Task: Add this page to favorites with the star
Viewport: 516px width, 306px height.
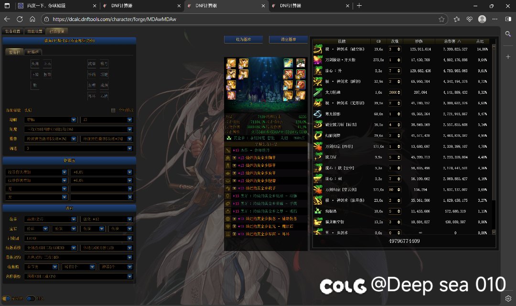Action: pos(441,20)
